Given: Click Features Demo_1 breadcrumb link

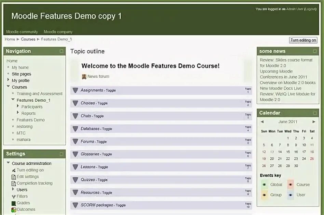Looking at the screenshot, I should point(56,39).
